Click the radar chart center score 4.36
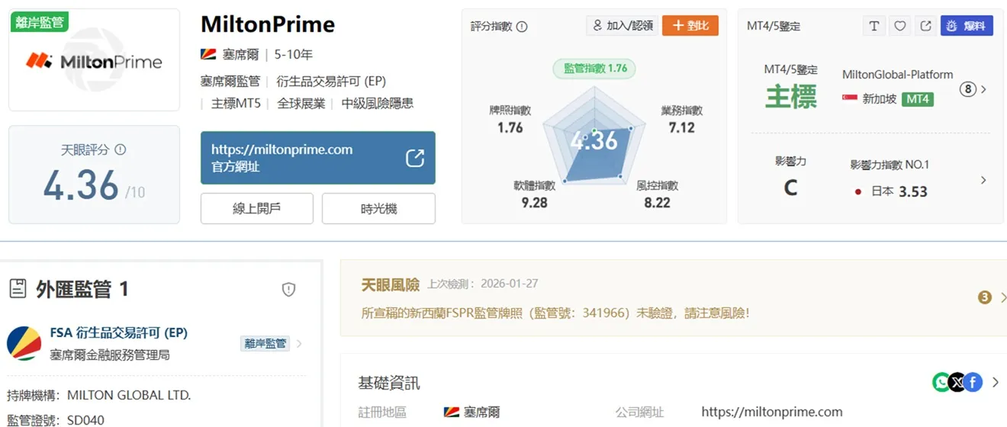This screenshot has width=1007, height=427. [594, 140]
